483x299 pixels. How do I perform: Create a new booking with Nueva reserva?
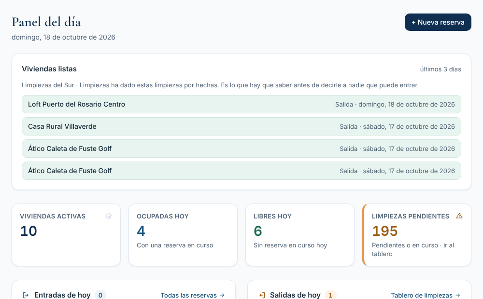[438, 22]
